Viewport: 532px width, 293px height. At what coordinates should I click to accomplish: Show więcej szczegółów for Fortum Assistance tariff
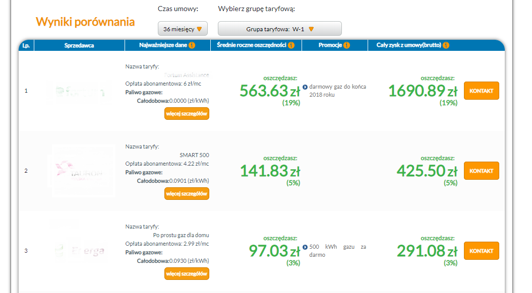pos(187,114)
